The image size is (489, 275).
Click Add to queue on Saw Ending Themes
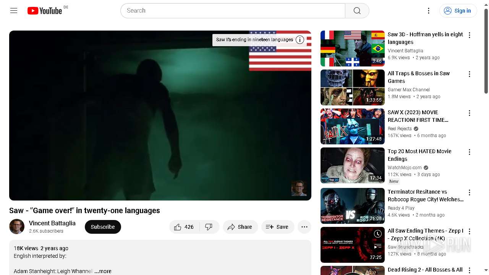point(377,246)
